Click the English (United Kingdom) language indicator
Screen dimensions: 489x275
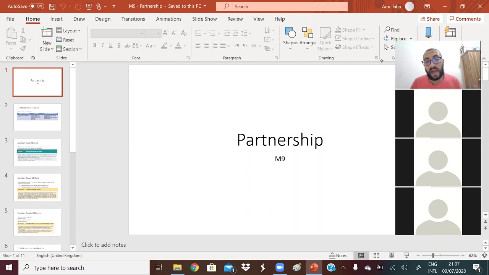click(x=59, y=256)
